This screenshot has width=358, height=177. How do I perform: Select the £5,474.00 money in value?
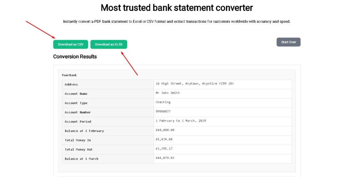(164, 139)
